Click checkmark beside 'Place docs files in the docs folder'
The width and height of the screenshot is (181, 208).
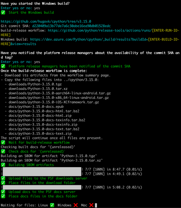pyautogui.click(x=3, y=196)
